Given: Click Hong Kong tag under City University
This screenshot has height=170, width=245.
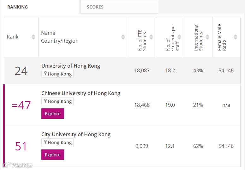Looking at the screenshot, I should (x=57, y=142).
